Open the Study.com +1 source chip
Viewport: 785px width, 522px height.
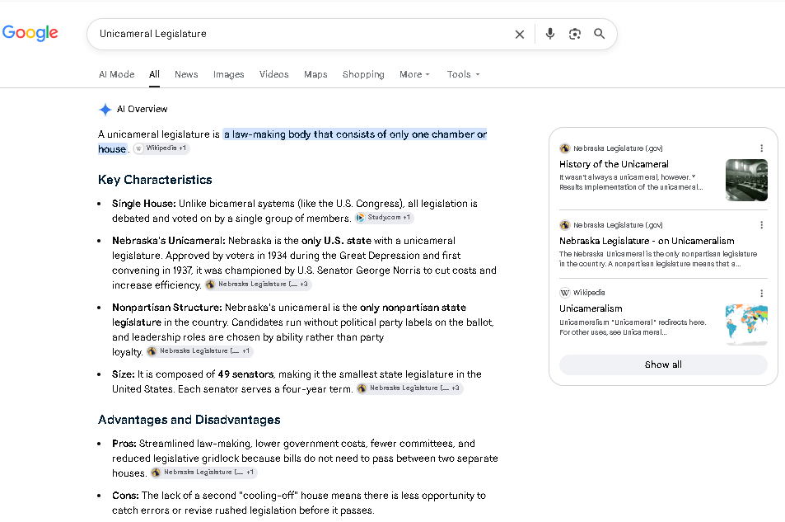(385, 218)
